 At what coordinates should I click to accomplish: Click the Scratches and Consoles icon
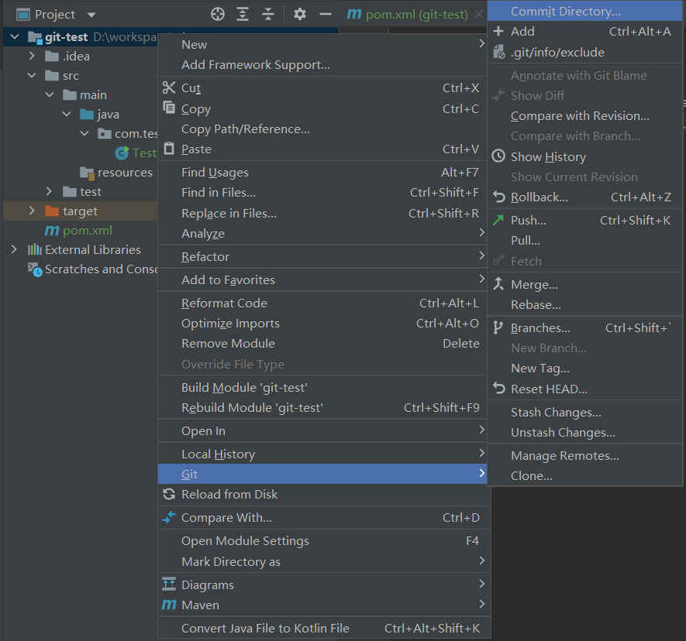[x=35, y=269]
